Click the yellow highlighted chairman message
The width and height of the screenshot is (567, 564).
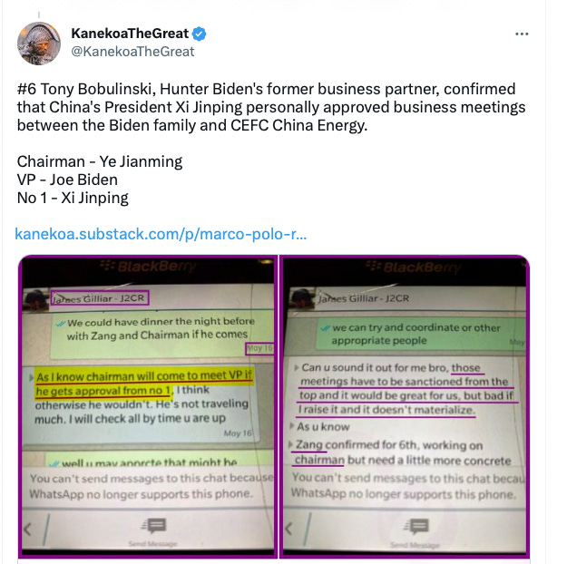point(144,384)
